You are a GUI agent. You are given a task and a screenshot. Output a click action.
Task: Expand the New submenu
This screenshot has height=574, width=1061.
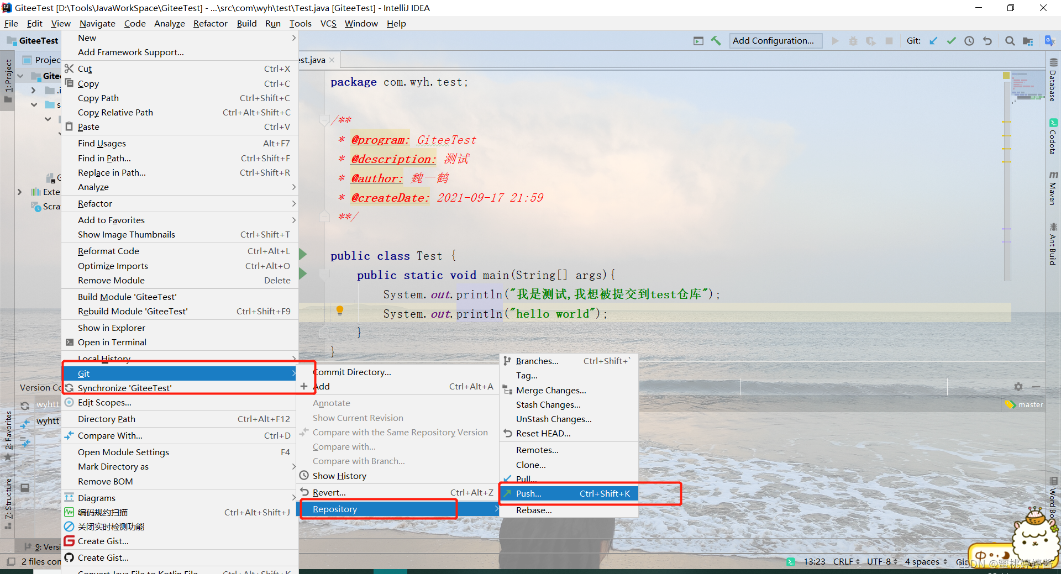[180, 38]
